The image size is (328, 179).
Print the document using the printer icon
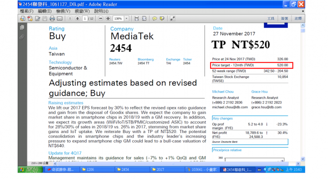pos(52,19)
